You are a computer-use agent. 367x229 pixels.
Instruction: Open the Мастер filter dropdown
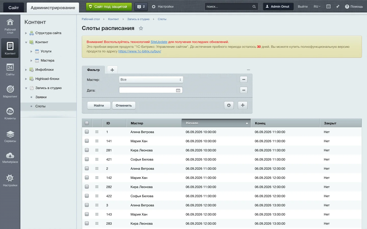pyautogui.click(x=151, y=80)
